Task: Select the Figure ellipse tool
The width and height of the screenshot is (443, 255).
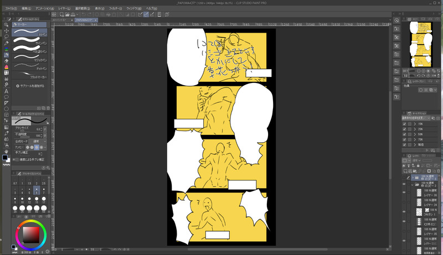Action: (6, 109)
